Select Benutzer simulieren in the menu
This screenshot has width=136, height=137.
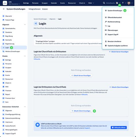pos(118,41)
